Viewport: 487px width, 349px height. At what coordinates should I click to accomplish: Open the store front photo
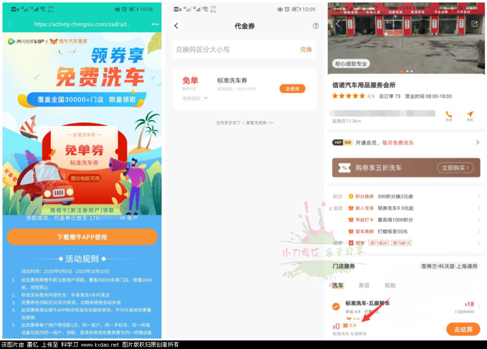[406, 38]
